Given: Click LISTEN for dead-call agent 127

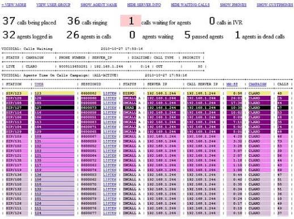Looking at the screenshot, I should coord(110,108).
